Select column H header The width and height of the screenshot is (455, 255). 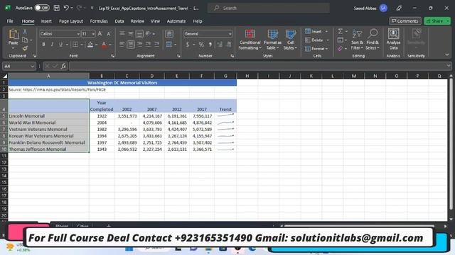pos(247,76)
